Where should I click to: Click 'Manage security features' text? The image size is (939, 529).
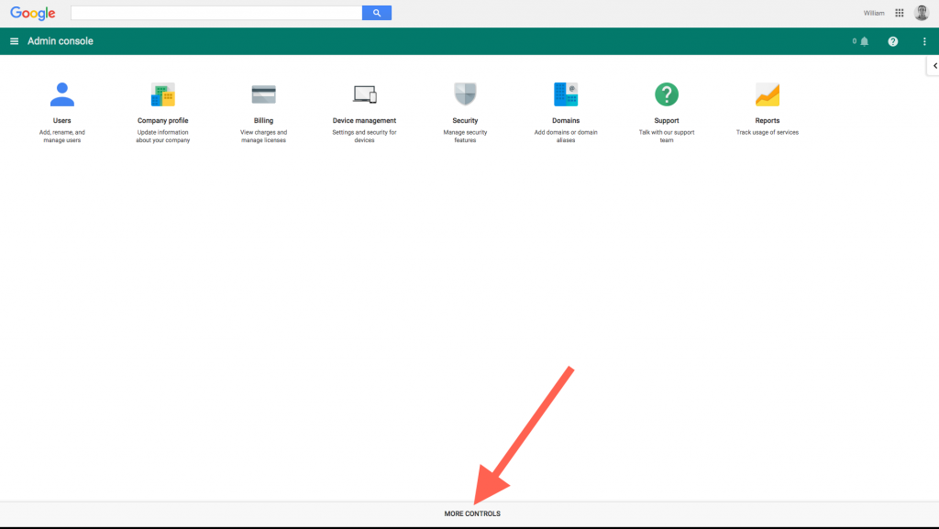[465, 137]
